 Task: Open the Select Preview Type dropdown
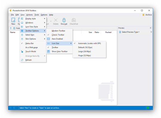pyautogui.click(x=131, y=32)
